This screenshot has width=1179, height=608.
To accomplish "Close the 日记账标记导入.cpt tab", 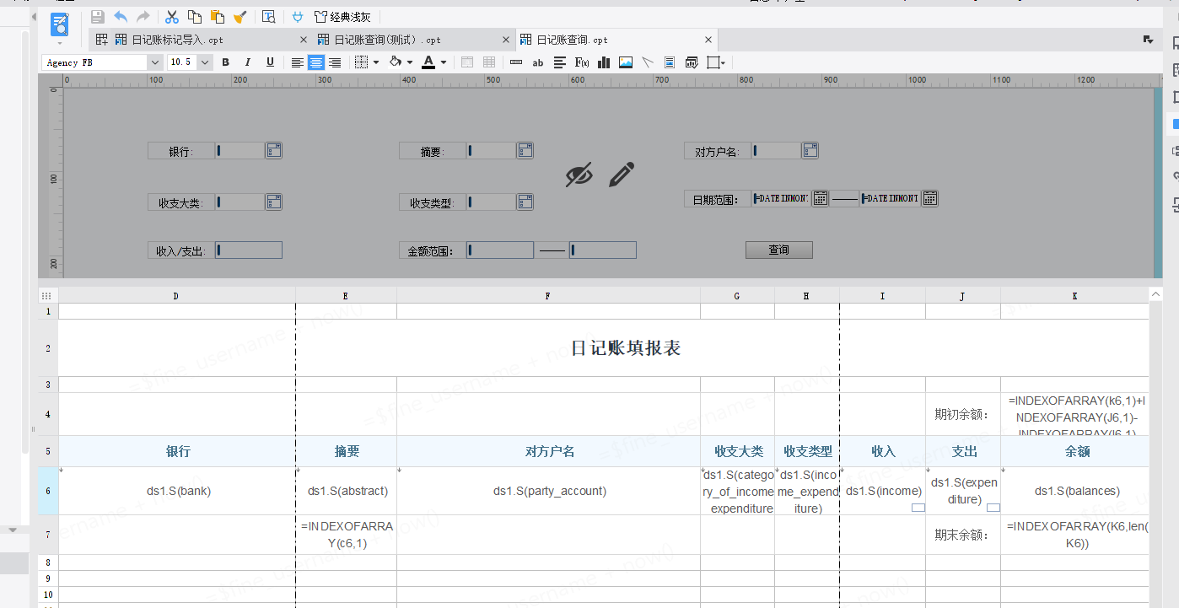I will tap(304, 40).
